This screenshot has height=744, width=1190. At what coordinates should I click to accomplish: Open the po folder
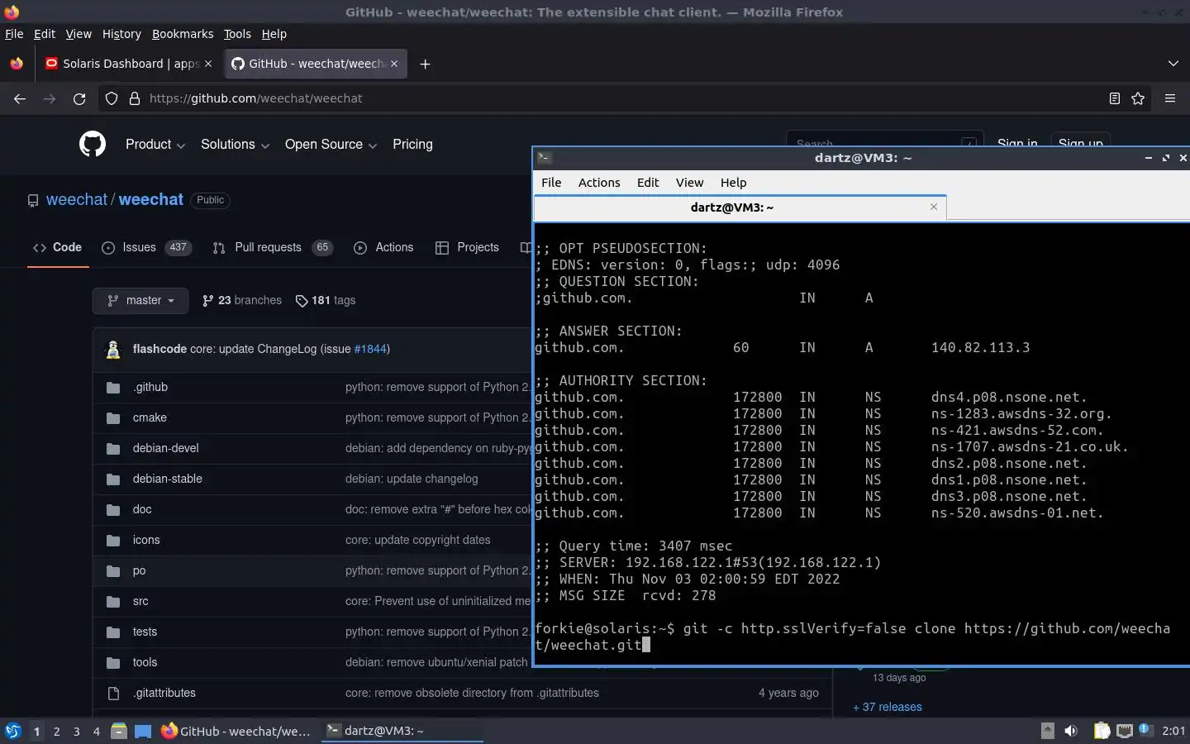pyautogui.click(x=139, y=570)
